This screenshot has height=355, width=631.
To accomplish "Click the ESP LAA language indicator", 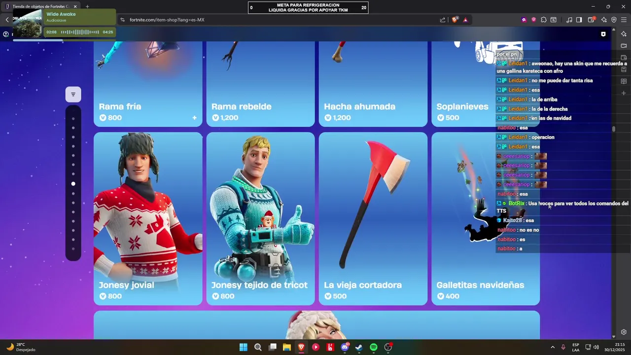I will (576, 347).
